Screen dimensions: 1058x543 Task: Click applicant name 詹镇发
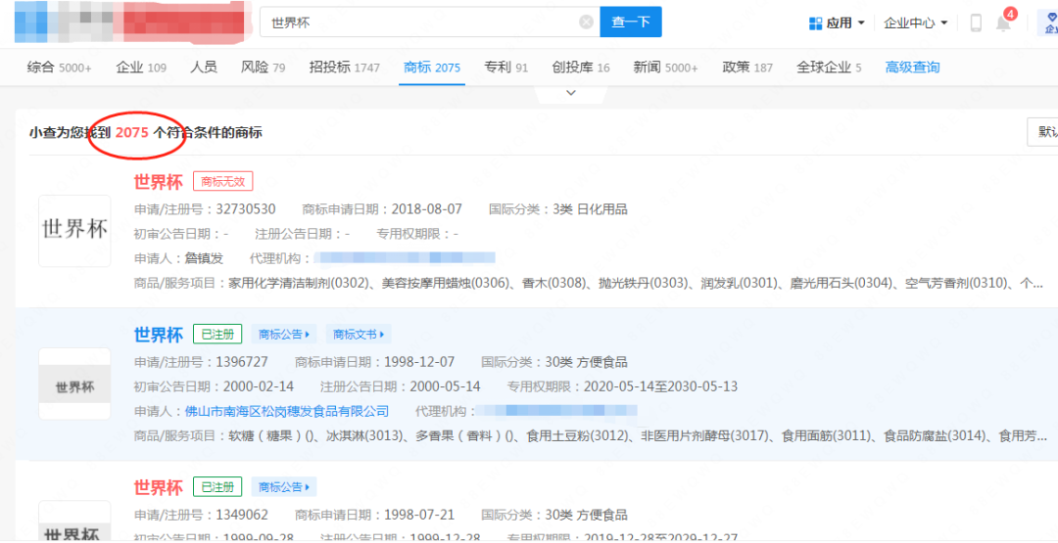click(204, 258)
